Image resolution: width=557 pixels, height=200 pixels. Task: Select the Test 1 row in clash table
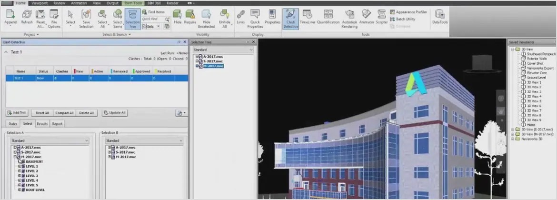tap(97, 78)
